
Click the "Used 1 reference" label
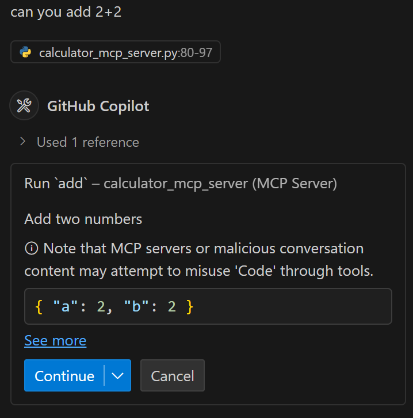coord(88,142)
